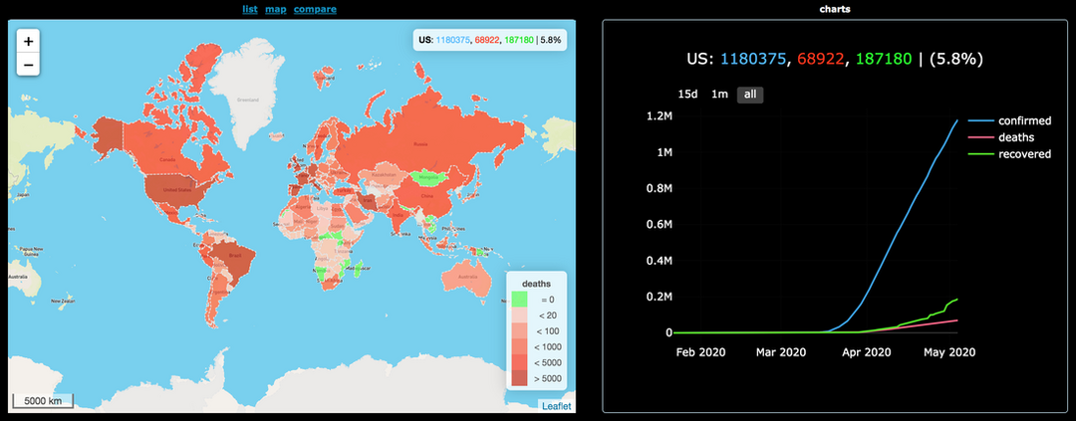
Task: Toggle the recovered legend entry
Action: 1008,154
